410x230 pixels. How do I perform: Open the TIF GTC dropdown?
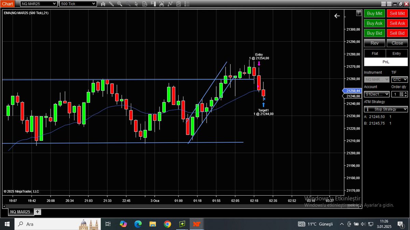(x=399, y=79)
